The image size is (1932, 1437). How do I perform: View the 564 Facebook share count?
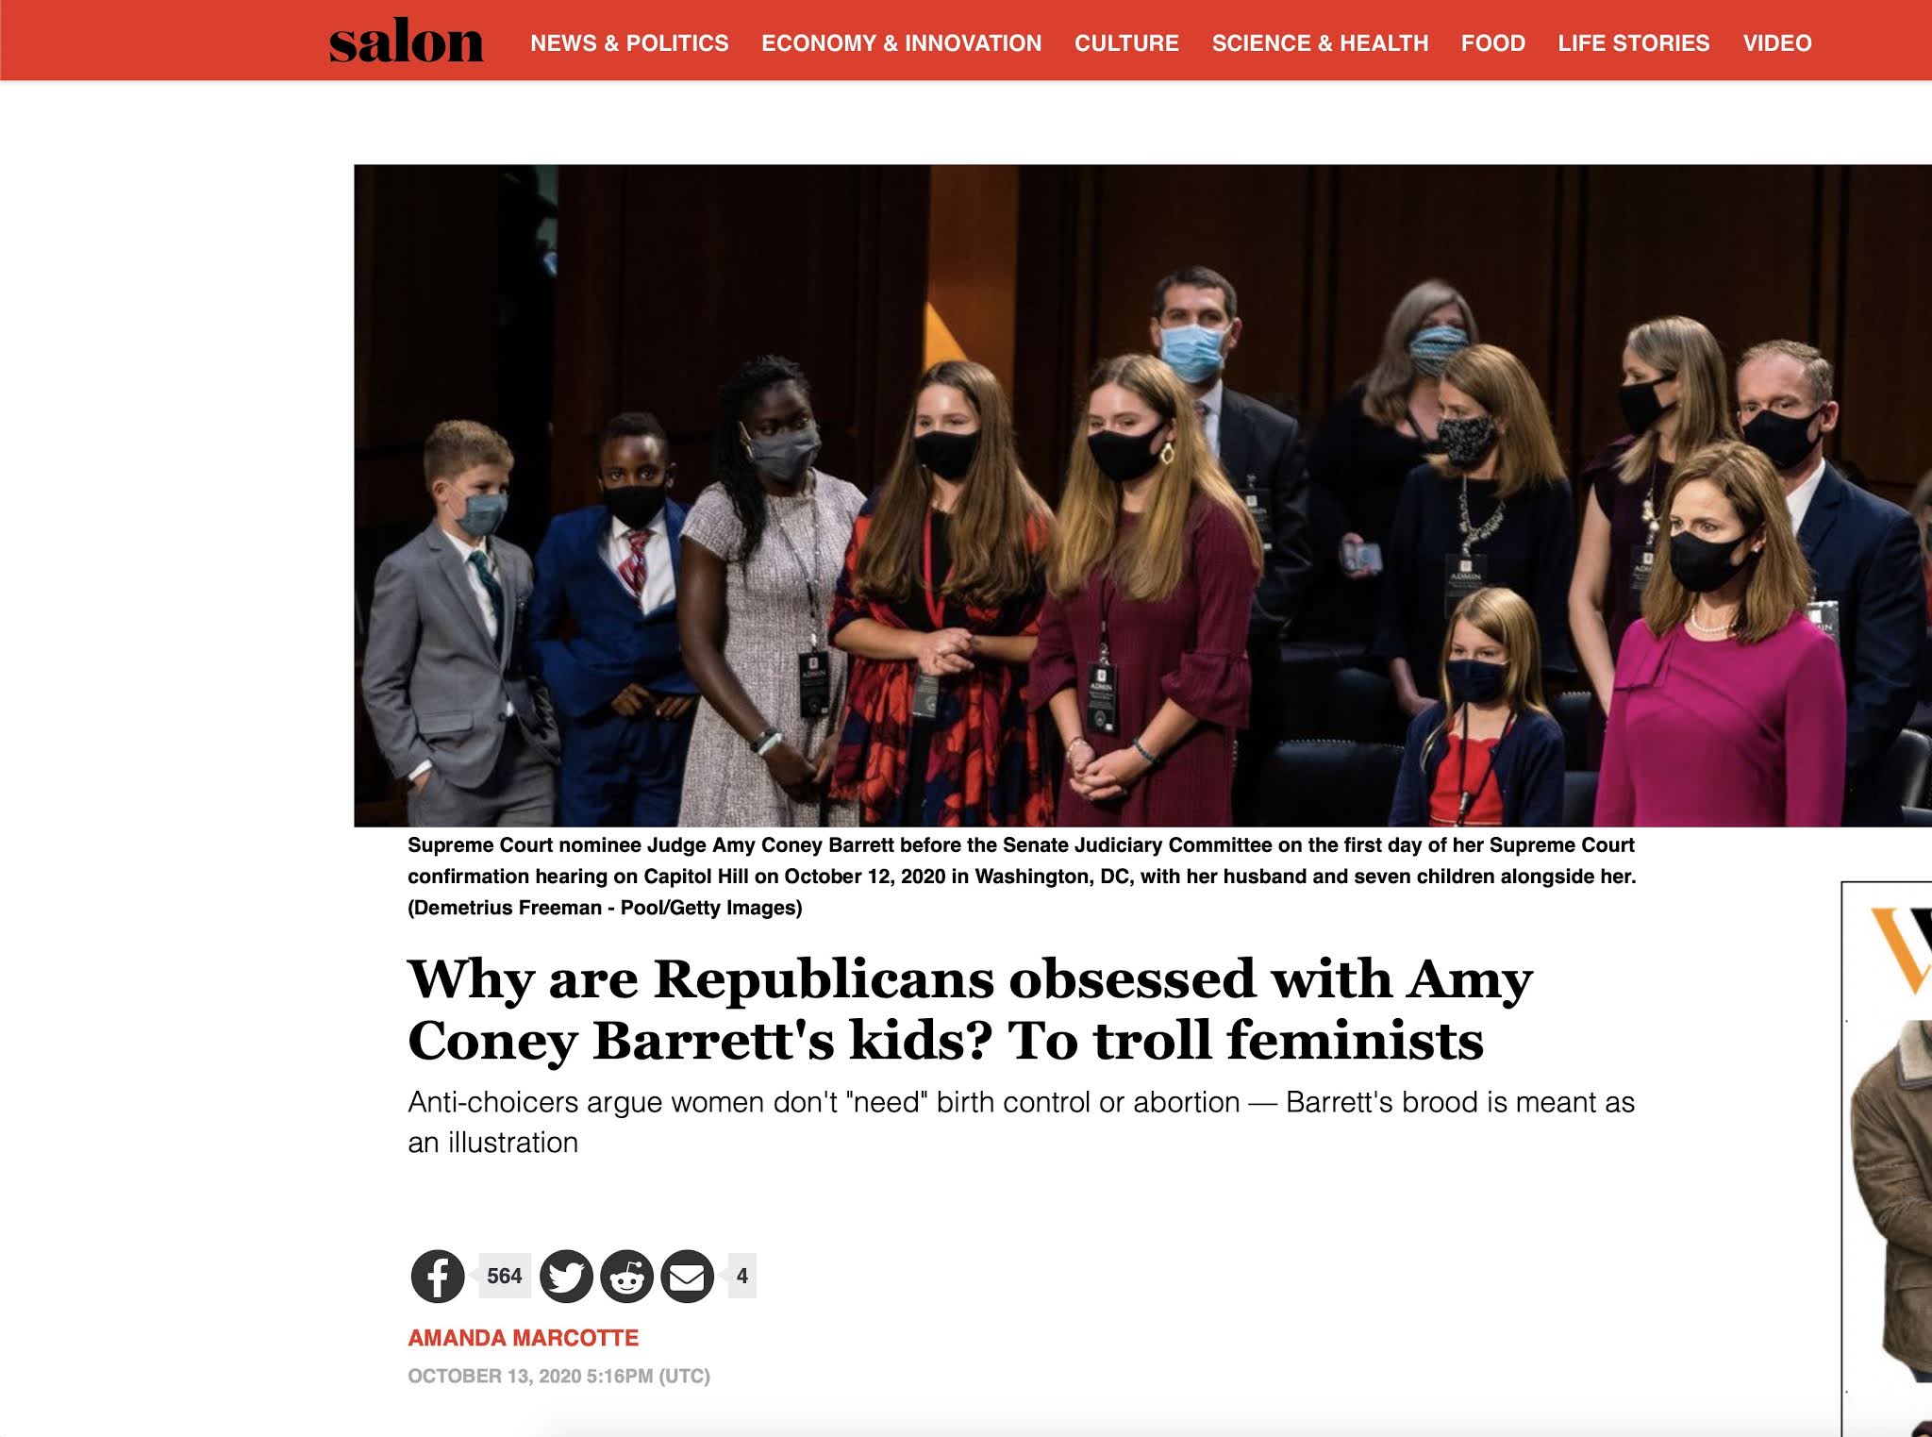tap(505, 1276)
